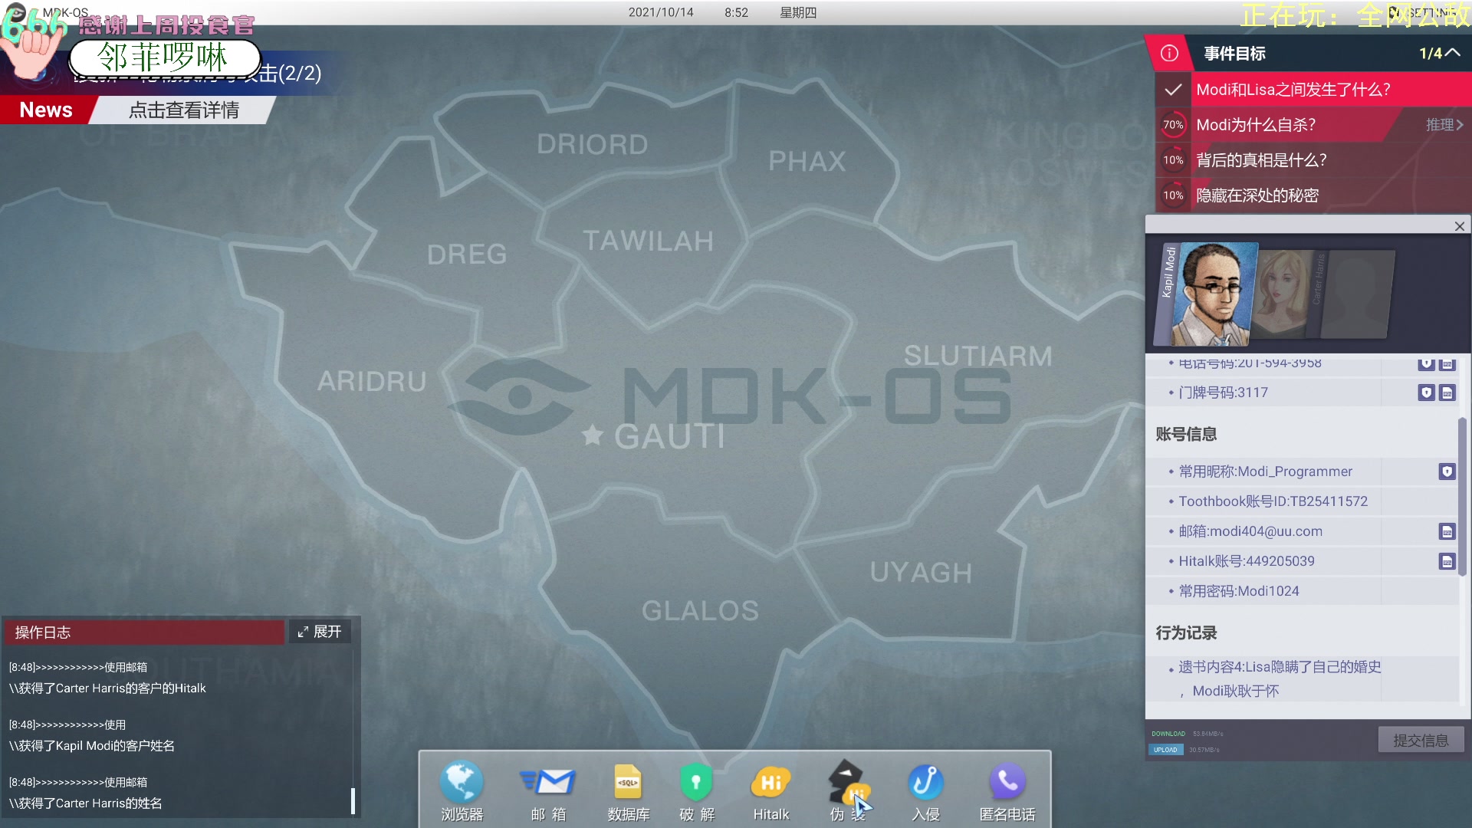
Task: Click the TAWILAH region on the map
Action: point(649,241)
